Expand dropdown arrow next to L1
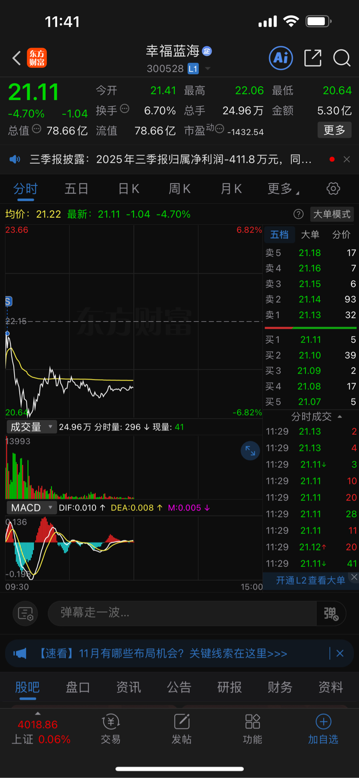The image size is (359, 778). 208,69
